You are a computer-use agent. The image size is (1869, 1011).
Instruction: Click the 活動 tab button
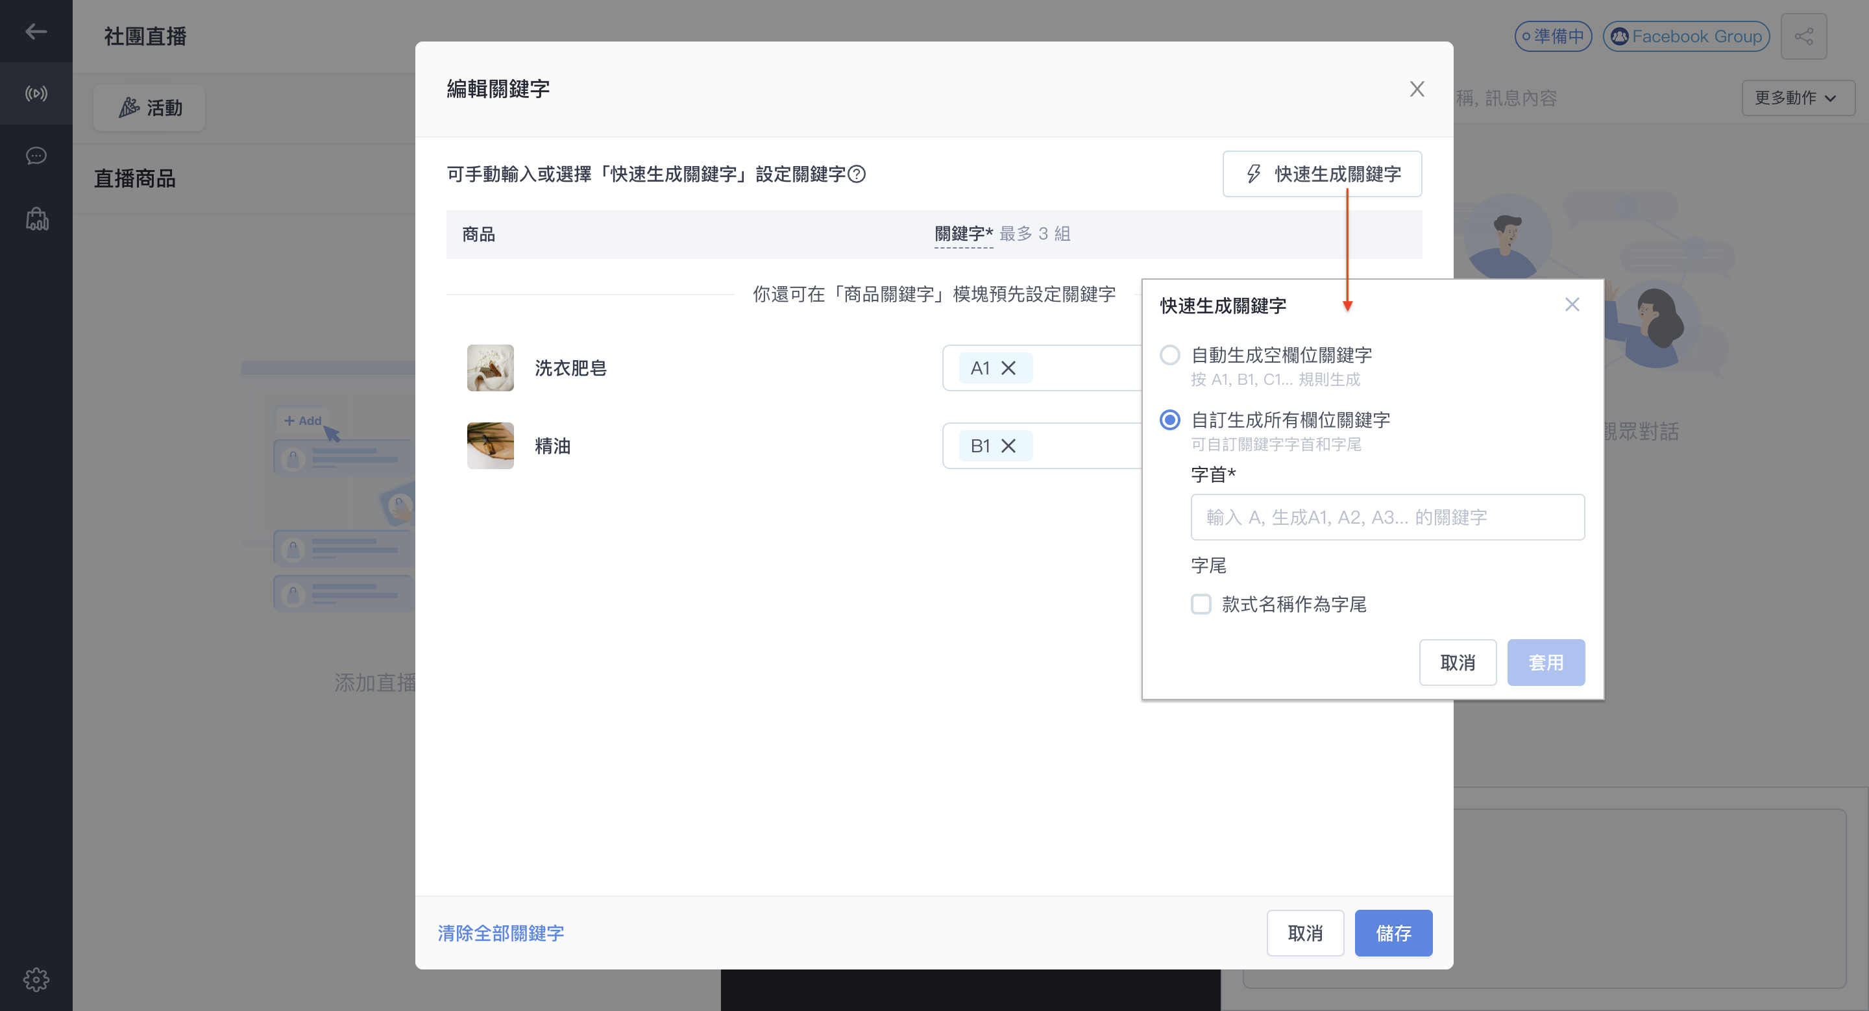coord(149,107)
